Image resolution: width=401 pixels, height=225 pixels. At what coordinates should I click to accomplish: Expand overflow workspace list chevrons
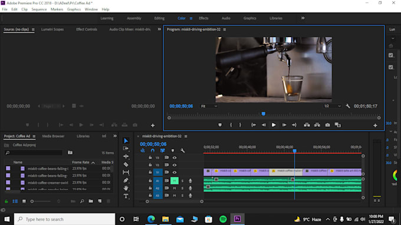point(303,18)
